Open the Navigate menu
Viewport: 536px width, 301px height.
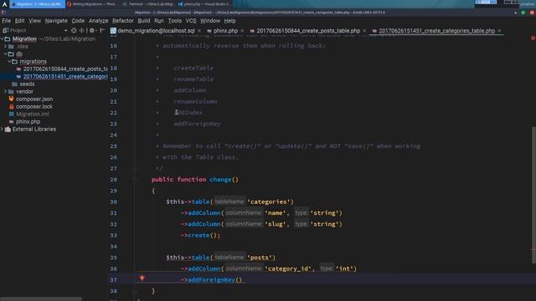point(56,21)
